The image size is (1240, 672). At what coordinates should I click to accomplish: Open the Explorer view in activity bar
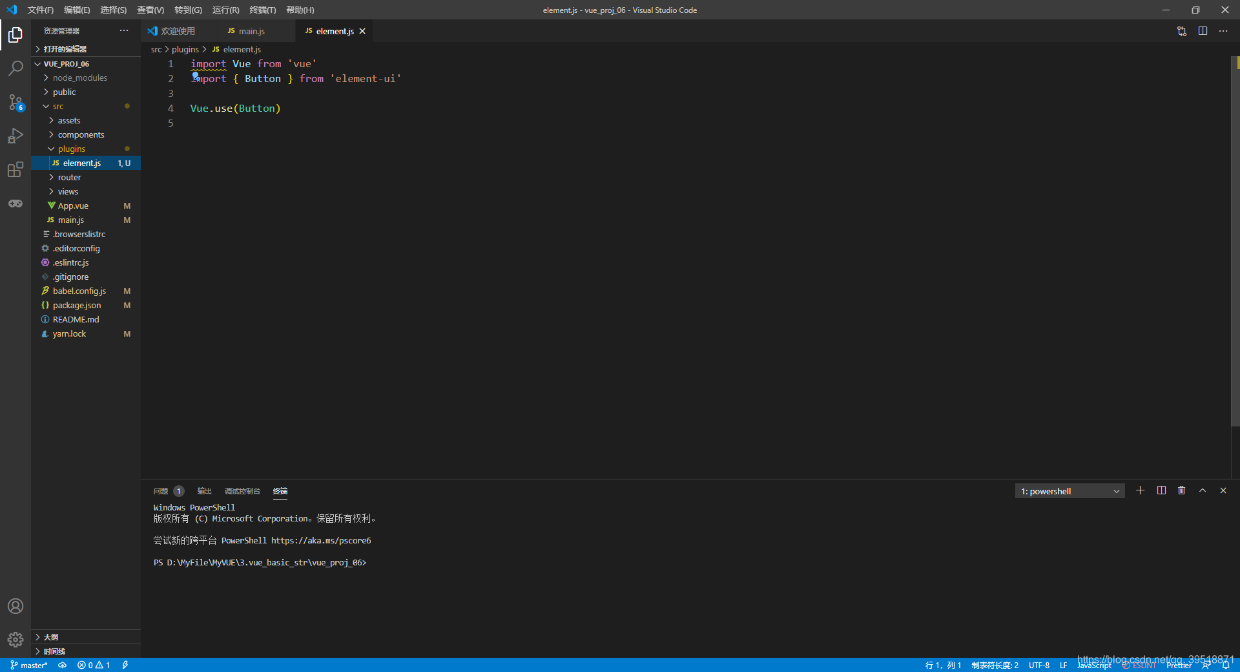point(15,34)
